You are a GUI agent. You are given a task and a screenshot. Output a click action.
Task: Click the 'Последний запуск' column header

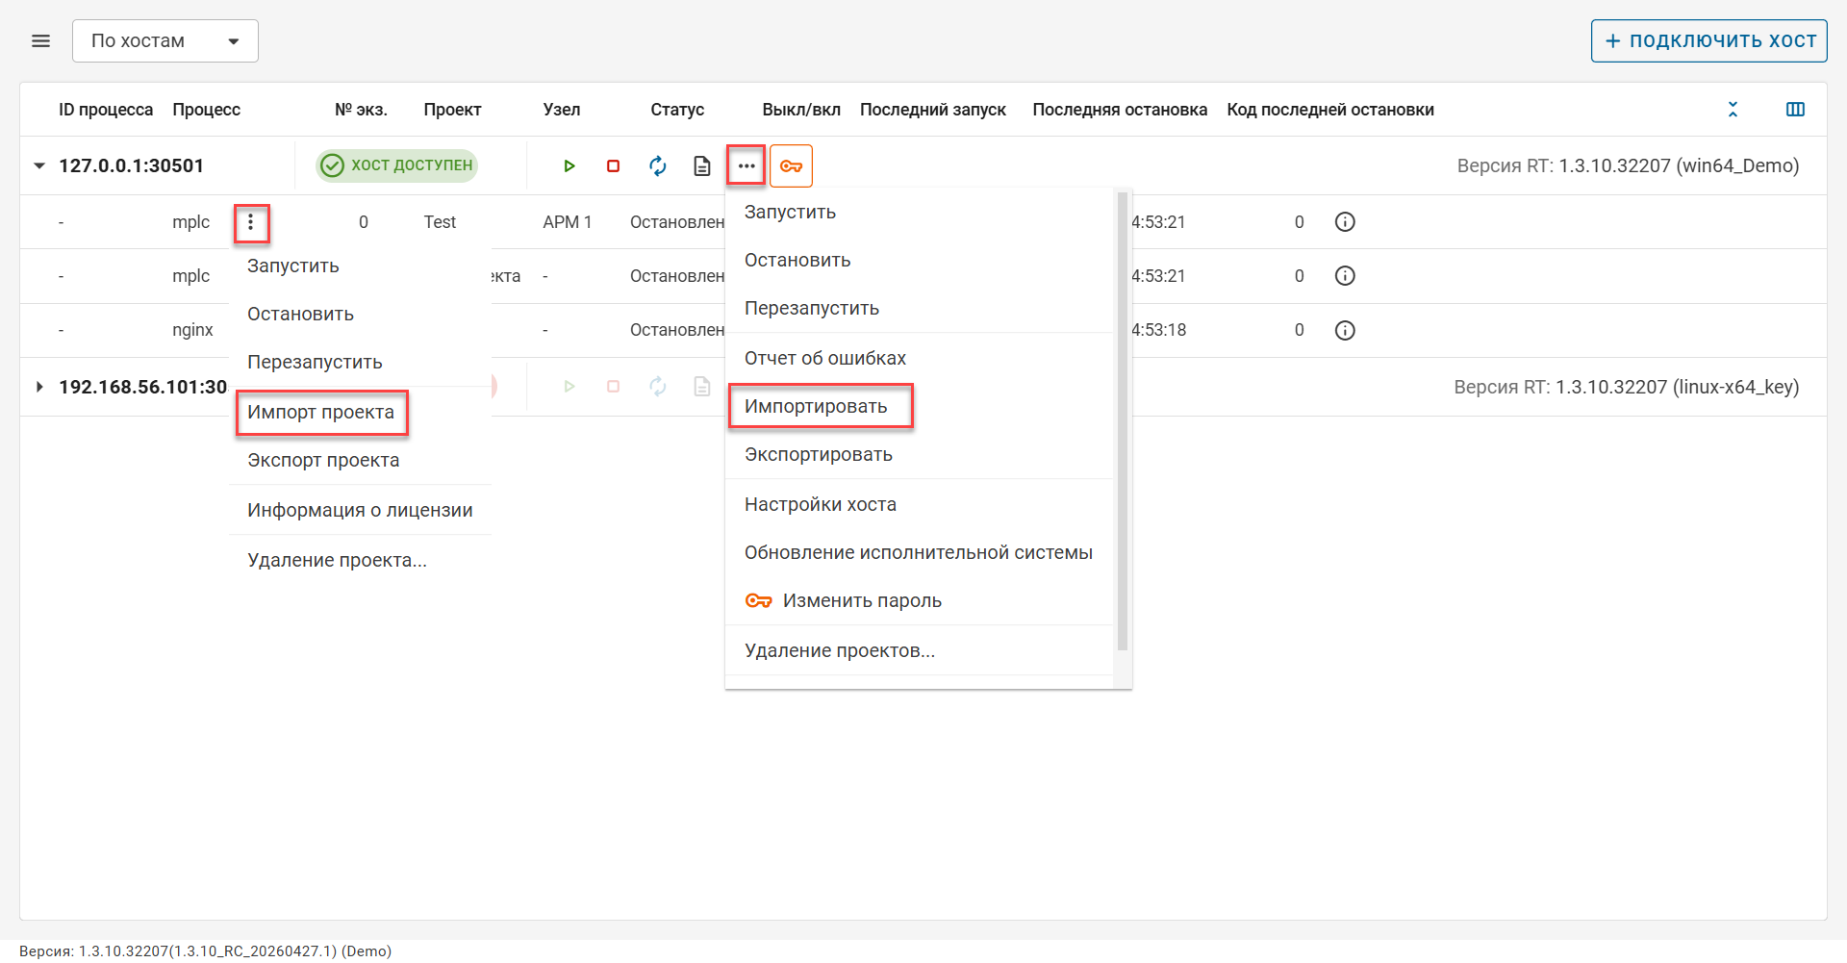click(x=933, y=110)
